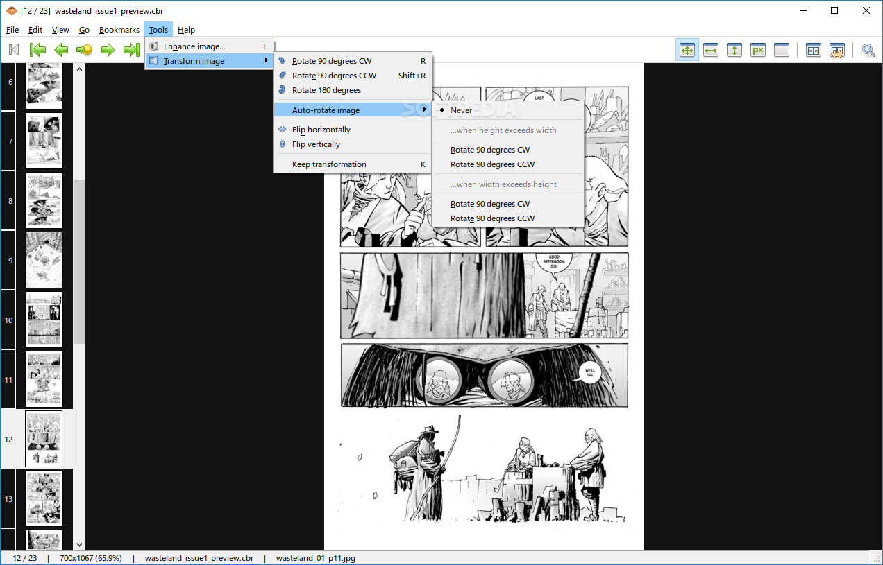This screenshot has height=565, width=883.
Task: Click the '12 / 23' status bar page counter
Action: click(x=24, y=558)
